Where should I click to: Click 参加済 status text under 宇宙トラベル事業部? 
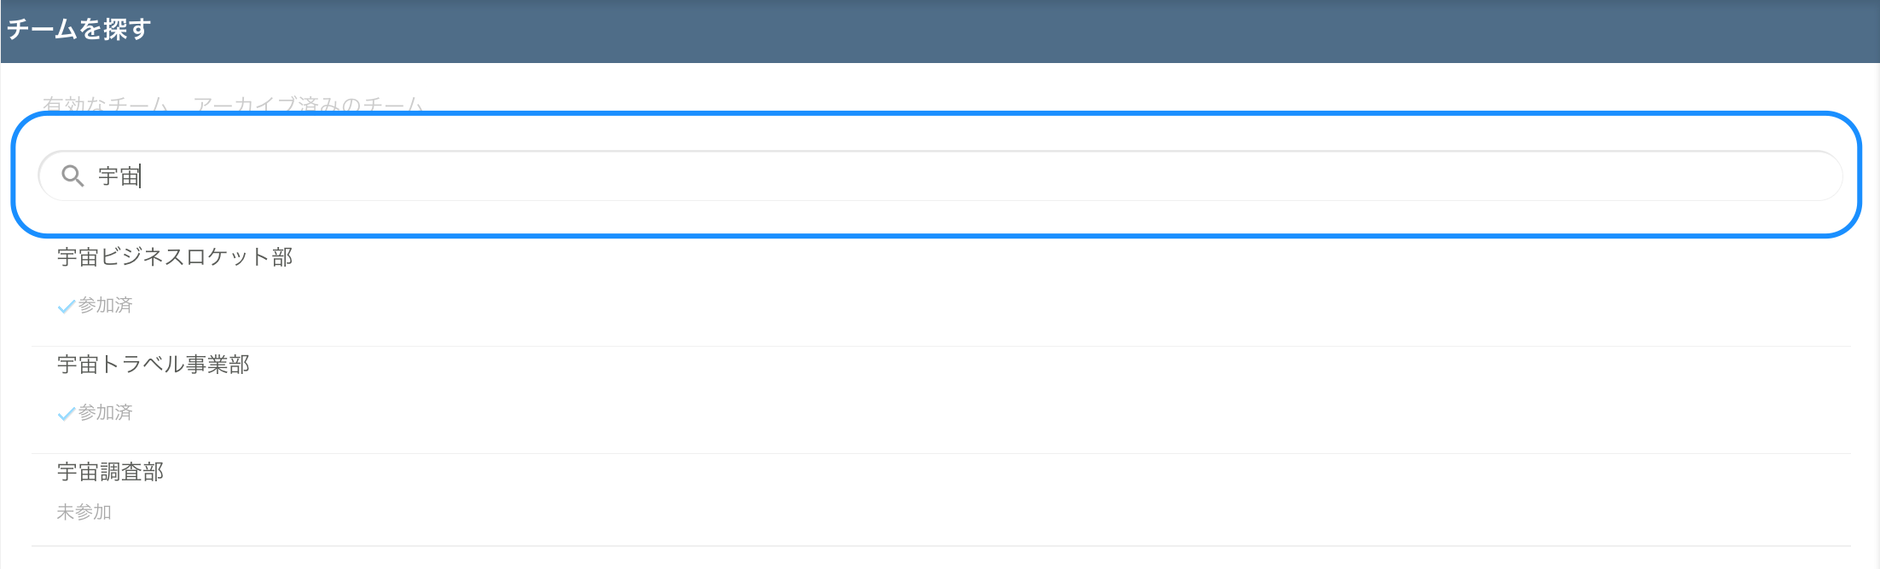pos(106,413)
